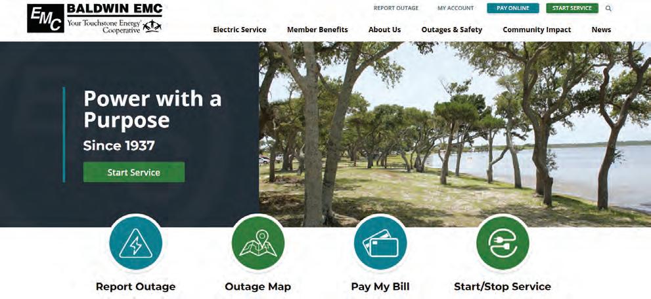
Task: Click the Pay My Bill credit card icon
Action: [380, 243]
